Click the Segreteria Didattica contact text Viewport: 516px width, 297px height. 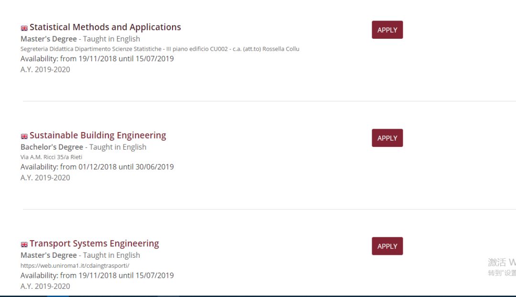tap(160, 49)
